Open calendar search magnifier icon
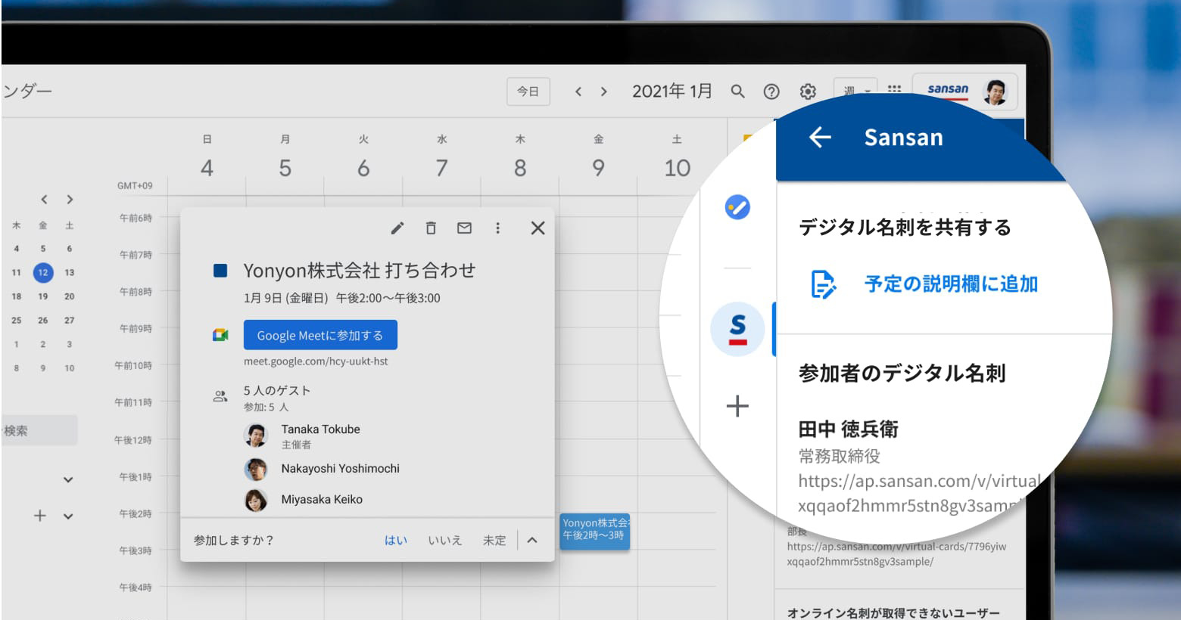 [737, 91]
